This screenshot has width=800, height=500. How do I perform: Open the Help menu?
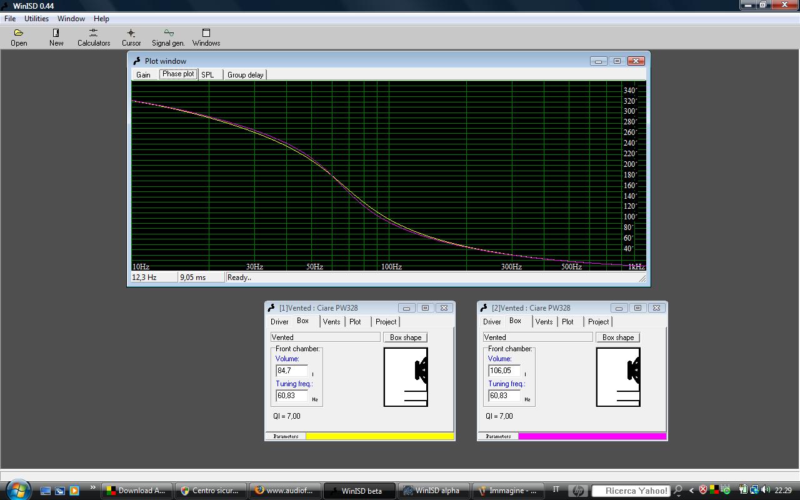101,19
